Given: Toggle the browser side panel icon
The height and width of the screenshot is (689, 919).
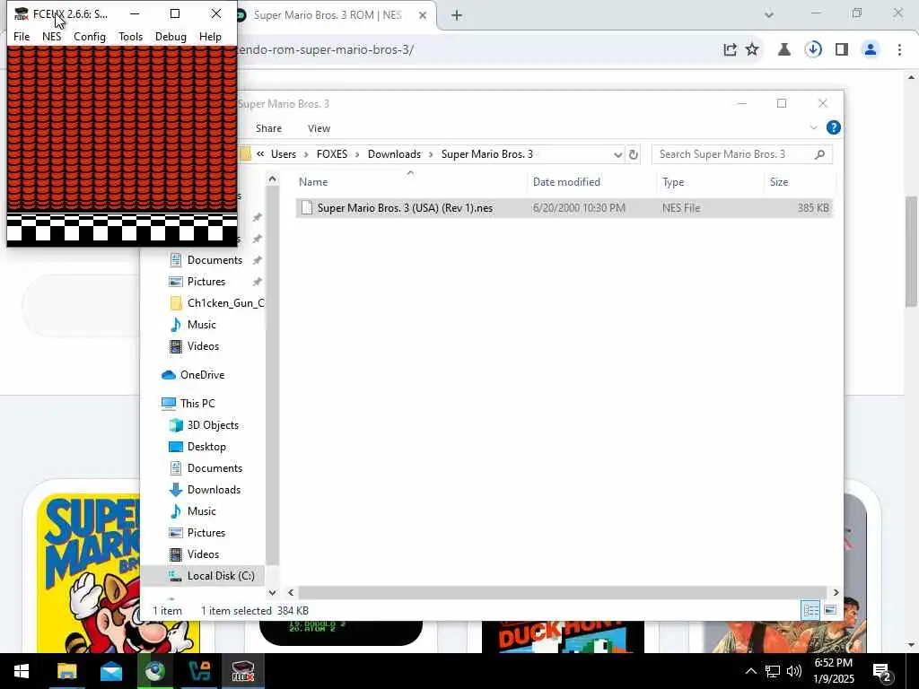Looking at the screenshot, I should [x=842, y=50].
